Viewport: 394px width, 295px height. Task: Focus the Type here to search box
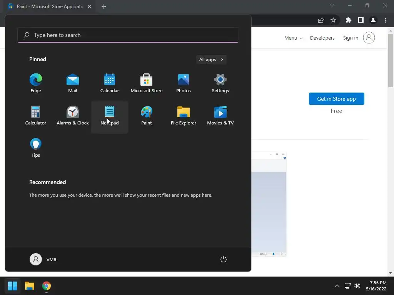(128, 35)
